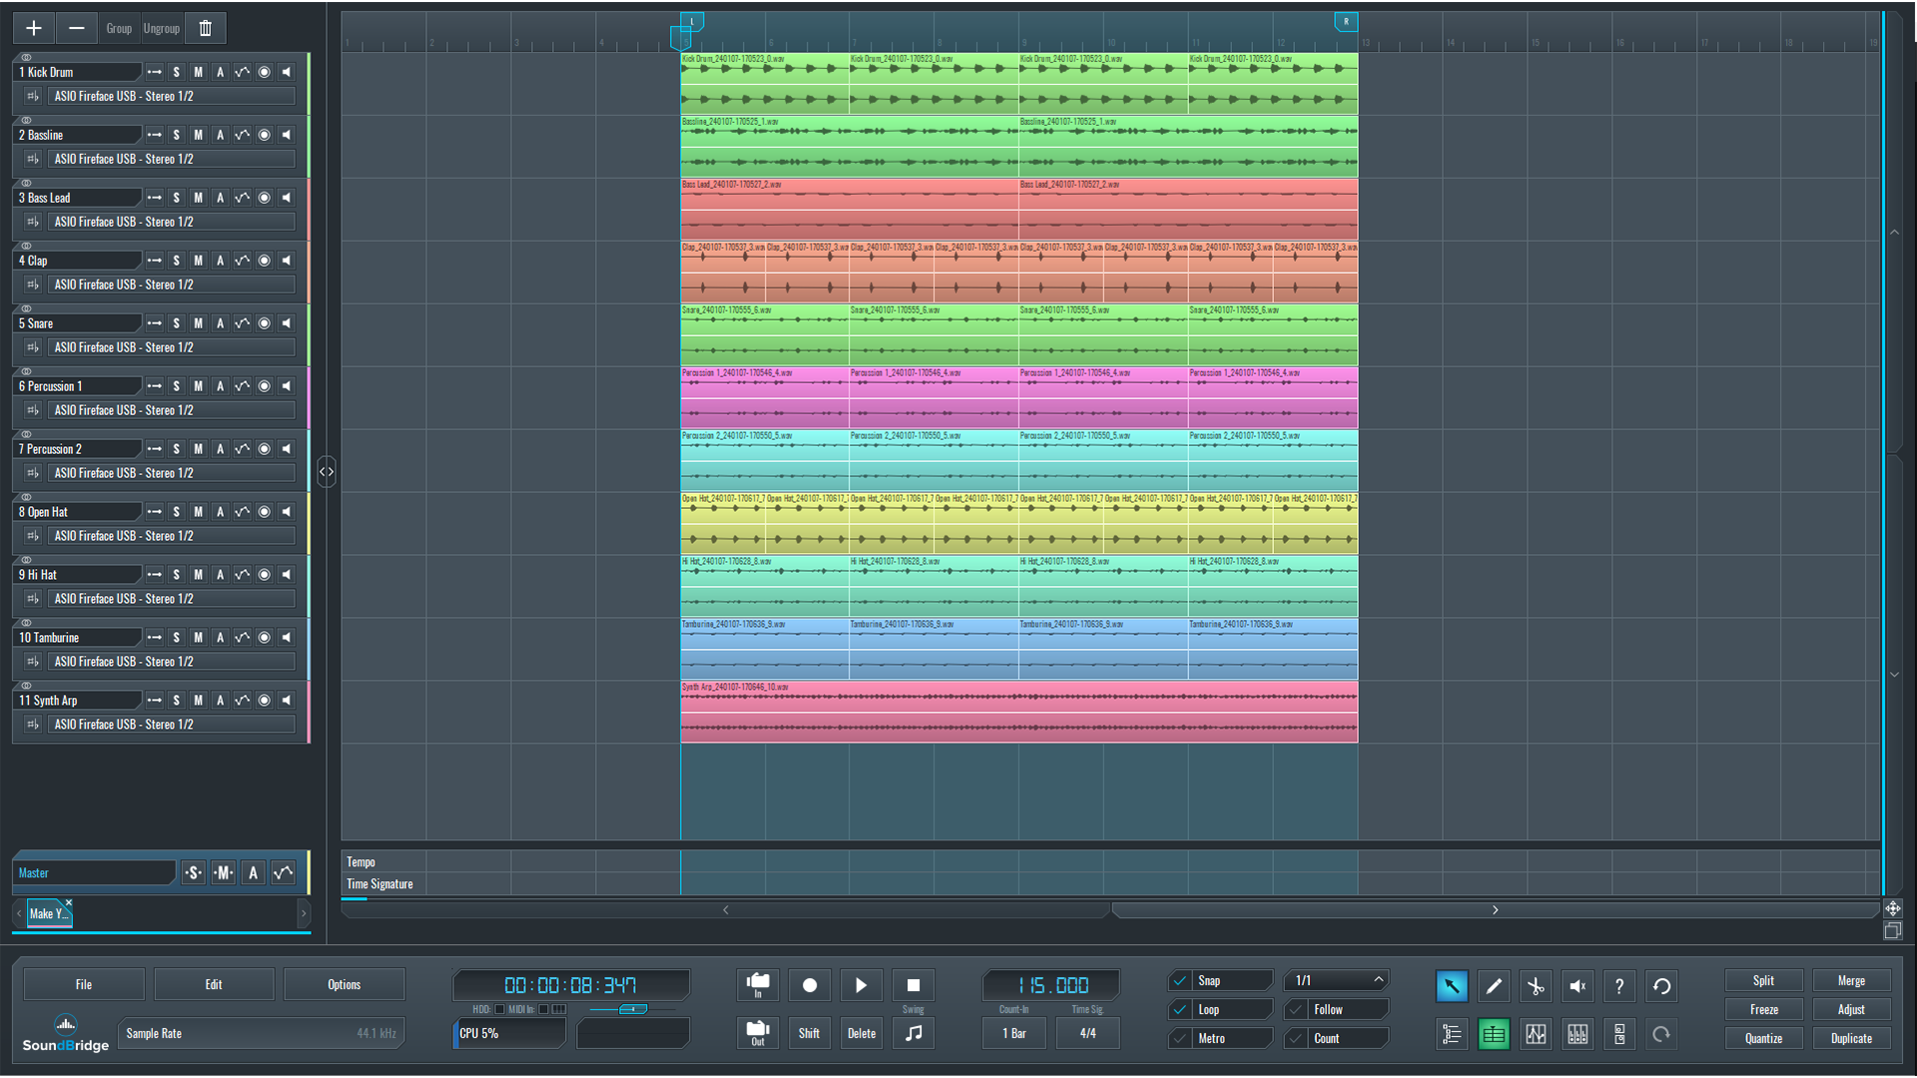Select the pencil draw tool

tap(1494, 986)
